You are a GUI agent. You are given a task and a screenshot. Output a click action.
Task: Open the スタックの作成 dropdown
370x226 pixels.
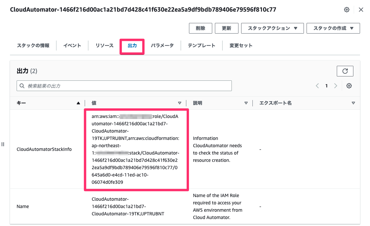pos(333,28)
